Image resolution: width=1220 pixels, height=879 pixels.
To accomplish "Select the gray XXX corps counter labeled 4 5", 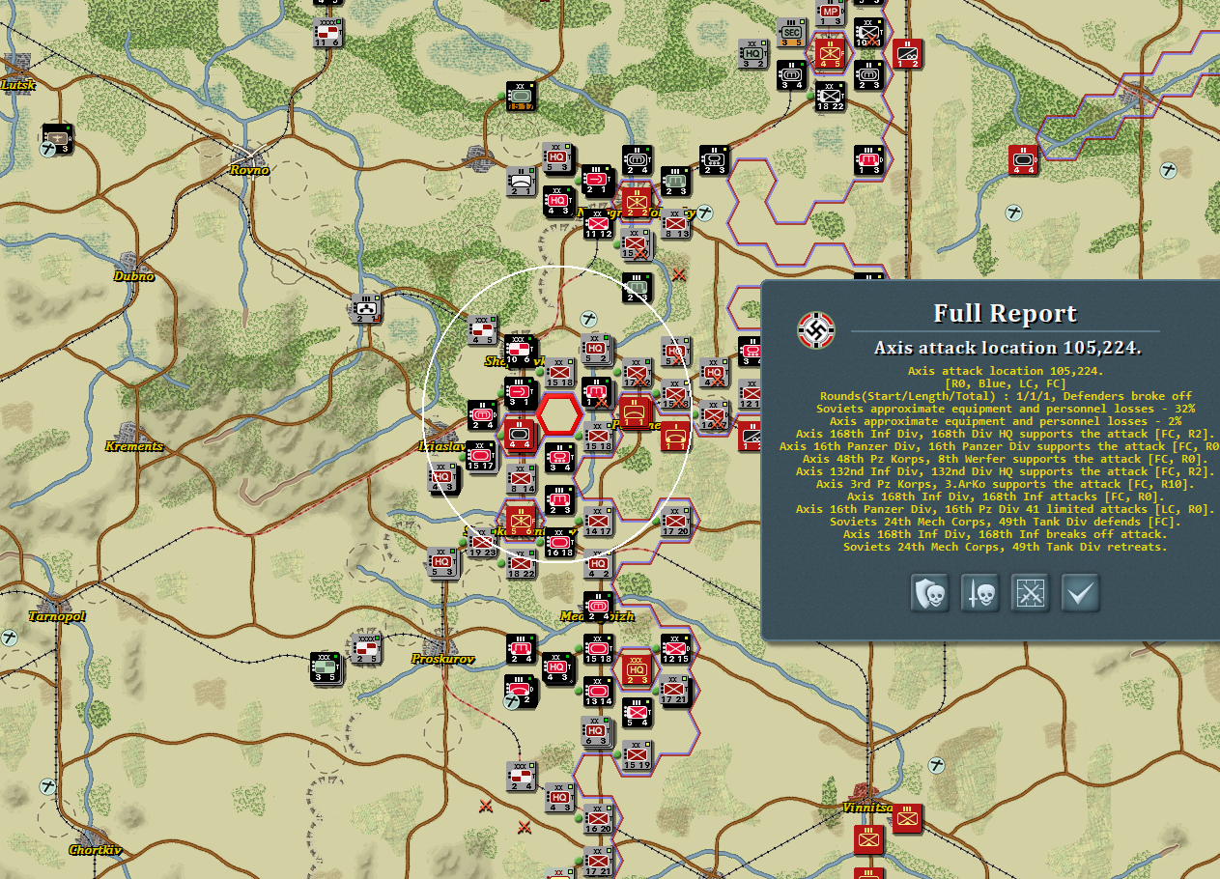I will (x=483, y=329).
